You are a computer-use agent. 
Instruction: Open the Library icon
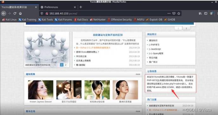200,14
